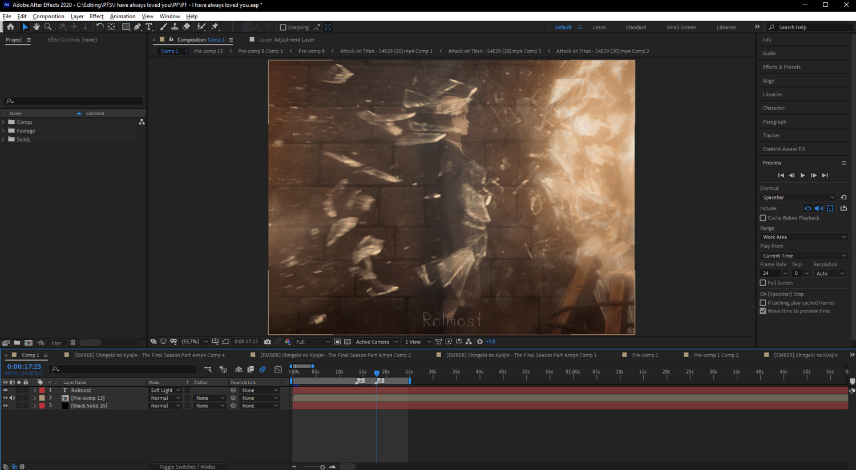
Task: Select the Roto Brush tool
Action: (201, 27)
